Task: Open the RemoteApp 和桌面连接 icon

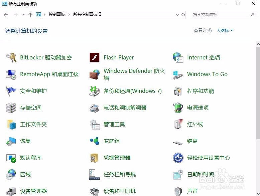Action: (11, 74)
